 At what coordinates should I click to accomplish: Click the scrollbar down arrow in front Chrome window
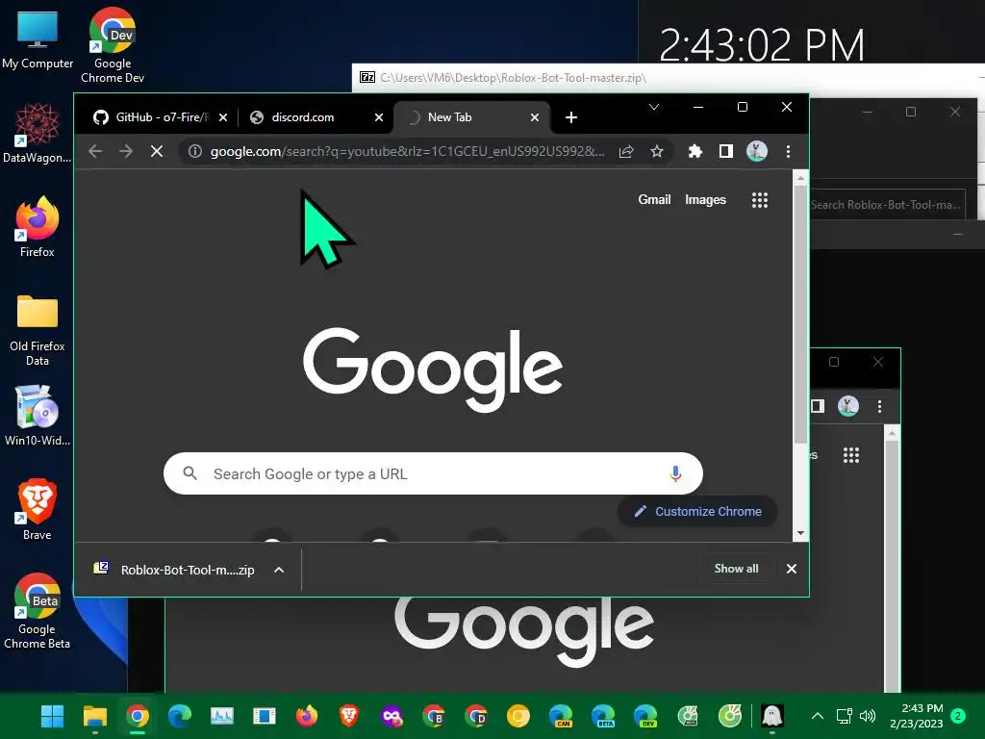tap(800, 533)
